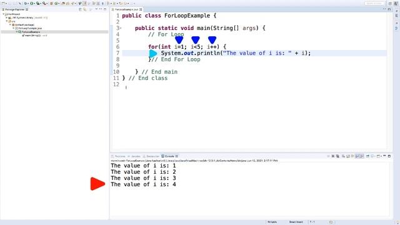Collapse the ForLoopExample.java file node
This screenshot has height=225, width=400.
14,28
